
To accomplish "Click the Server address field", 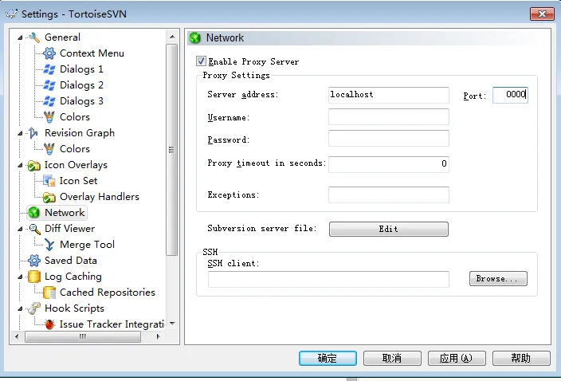I will [389, 95].
